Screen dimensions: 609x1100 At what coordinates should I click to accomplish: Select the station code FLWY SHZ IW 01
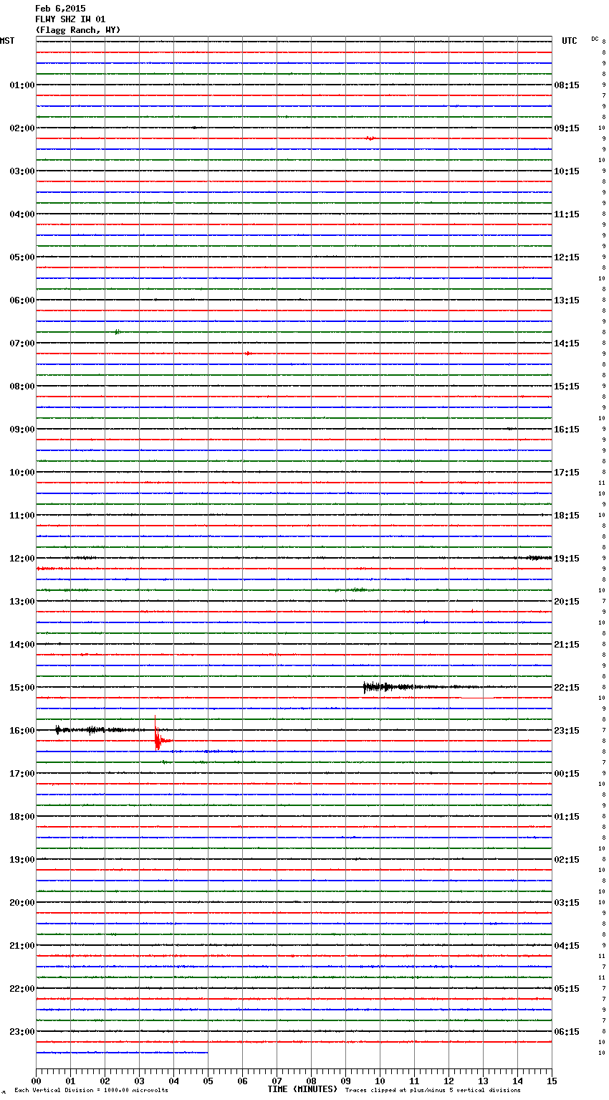[x=70, y=19]
